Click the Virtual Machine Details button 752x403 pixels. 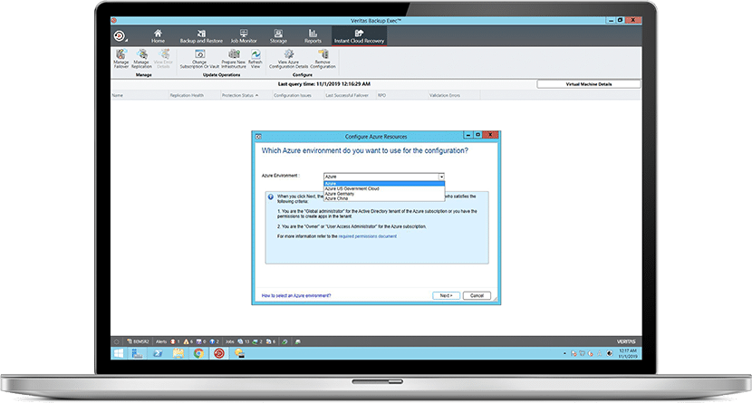click(588, 84)
